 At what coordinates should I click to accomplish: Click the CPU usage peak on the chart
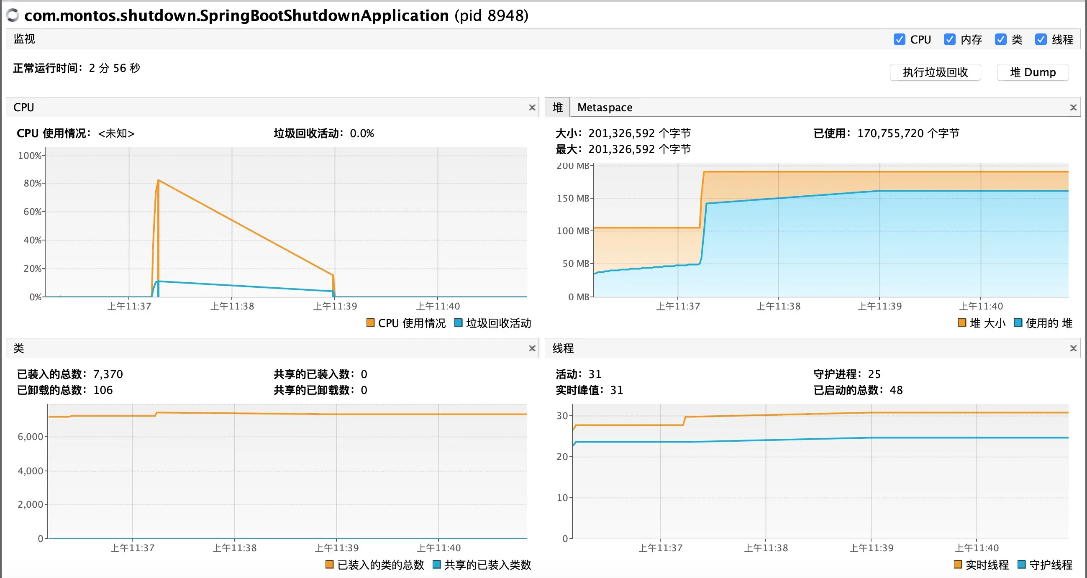click(158, 181)
